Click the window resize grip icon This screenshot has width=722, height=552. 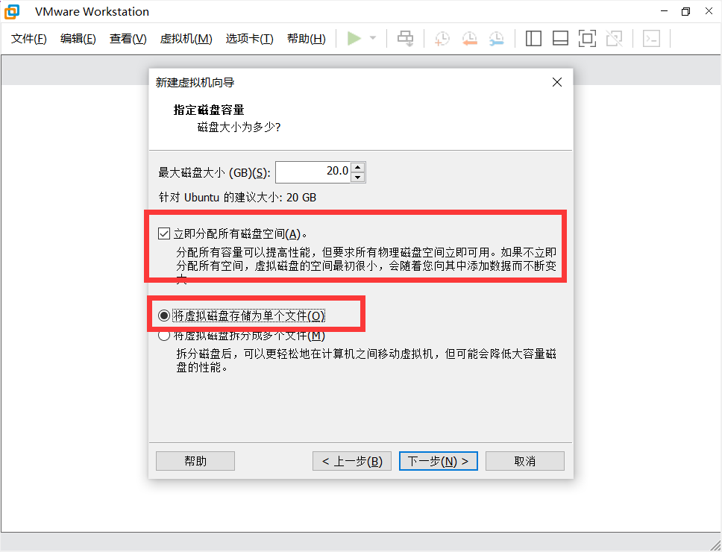pyautogui.click(x=715, y=545)
